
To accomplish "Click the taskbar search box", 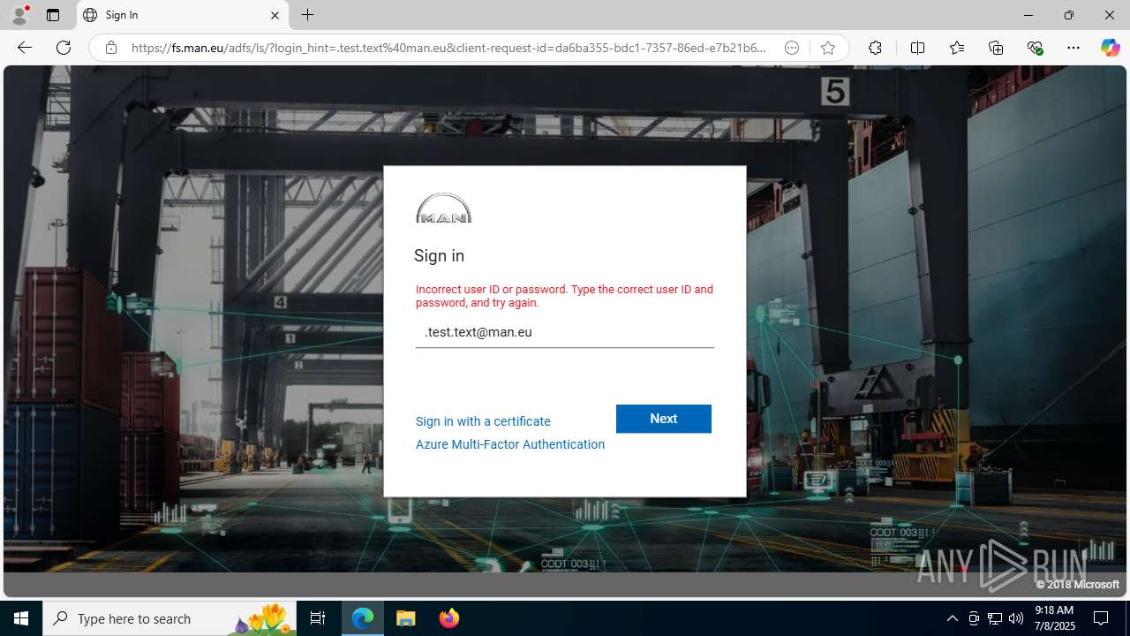I will (169, 618).
